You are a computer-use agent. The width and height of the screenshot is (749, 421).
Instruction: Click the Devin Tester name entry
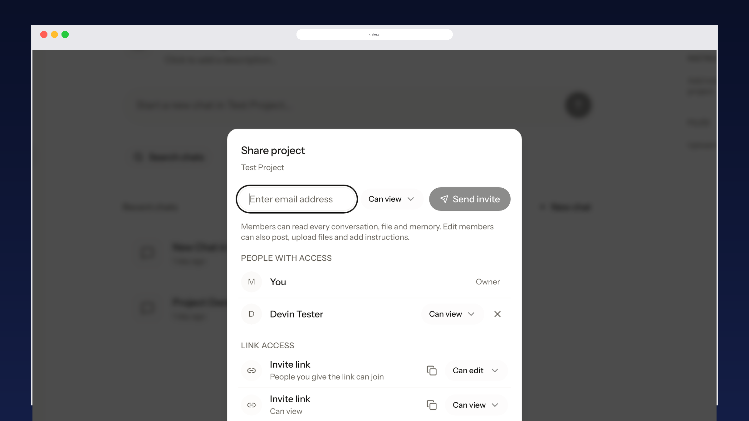pyautogui.click(x=296, y=314)
